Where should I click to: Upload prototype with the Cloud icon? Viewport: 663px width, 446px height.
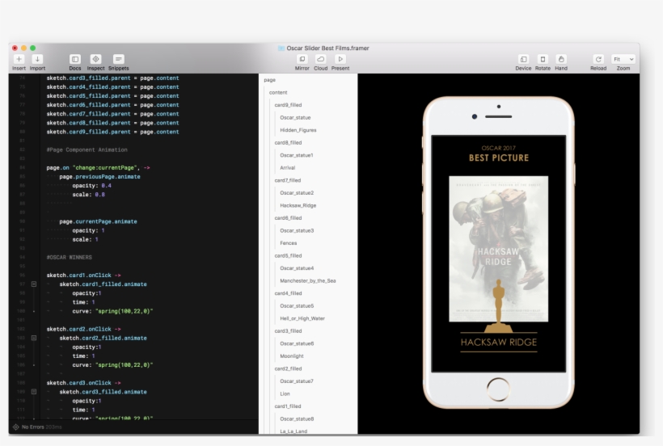[321, 60]
